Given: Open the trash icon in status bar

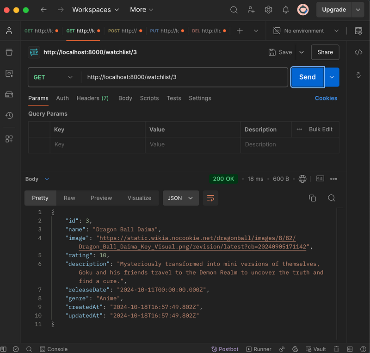Looking at the screenshot, I should coord(336,349).
